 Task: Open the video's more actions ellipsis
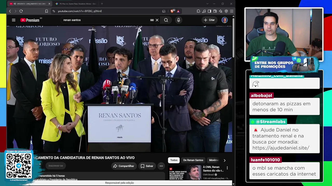[x=161, y=166]
